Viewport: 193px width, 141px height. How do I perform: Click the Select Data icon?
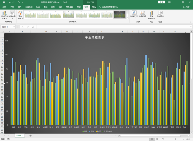(x=142, y=14)
